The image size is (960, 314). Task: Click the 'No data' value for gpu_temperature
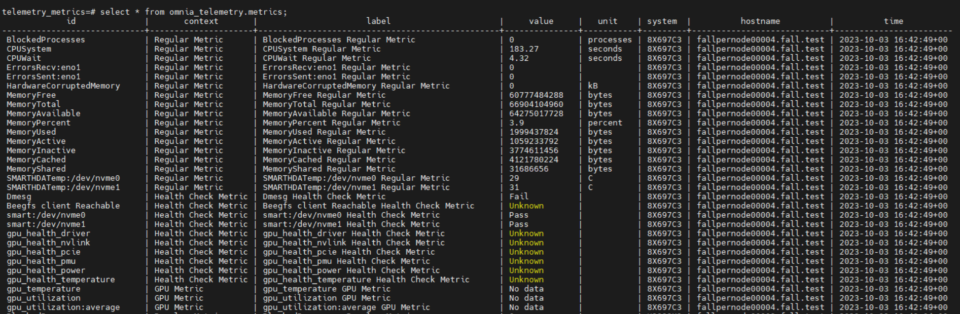tap(526, 289)
